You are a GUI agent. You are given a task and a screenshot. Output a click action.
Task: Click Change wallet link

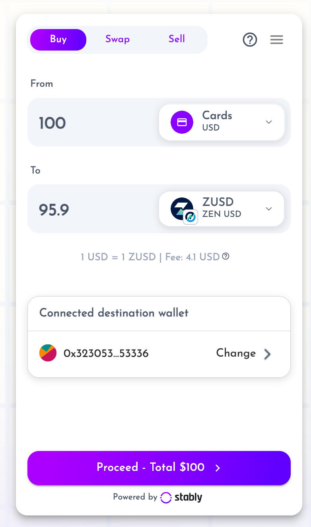[x=236, y=353]
